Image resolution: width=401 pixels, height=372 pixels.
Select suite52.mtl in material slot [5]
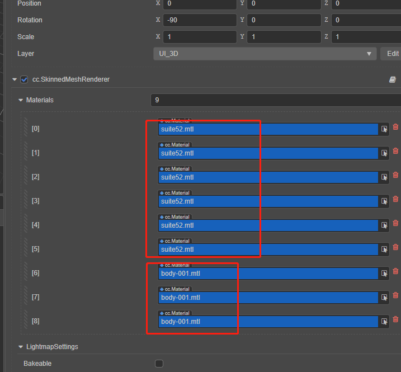[x=268, y=249]
